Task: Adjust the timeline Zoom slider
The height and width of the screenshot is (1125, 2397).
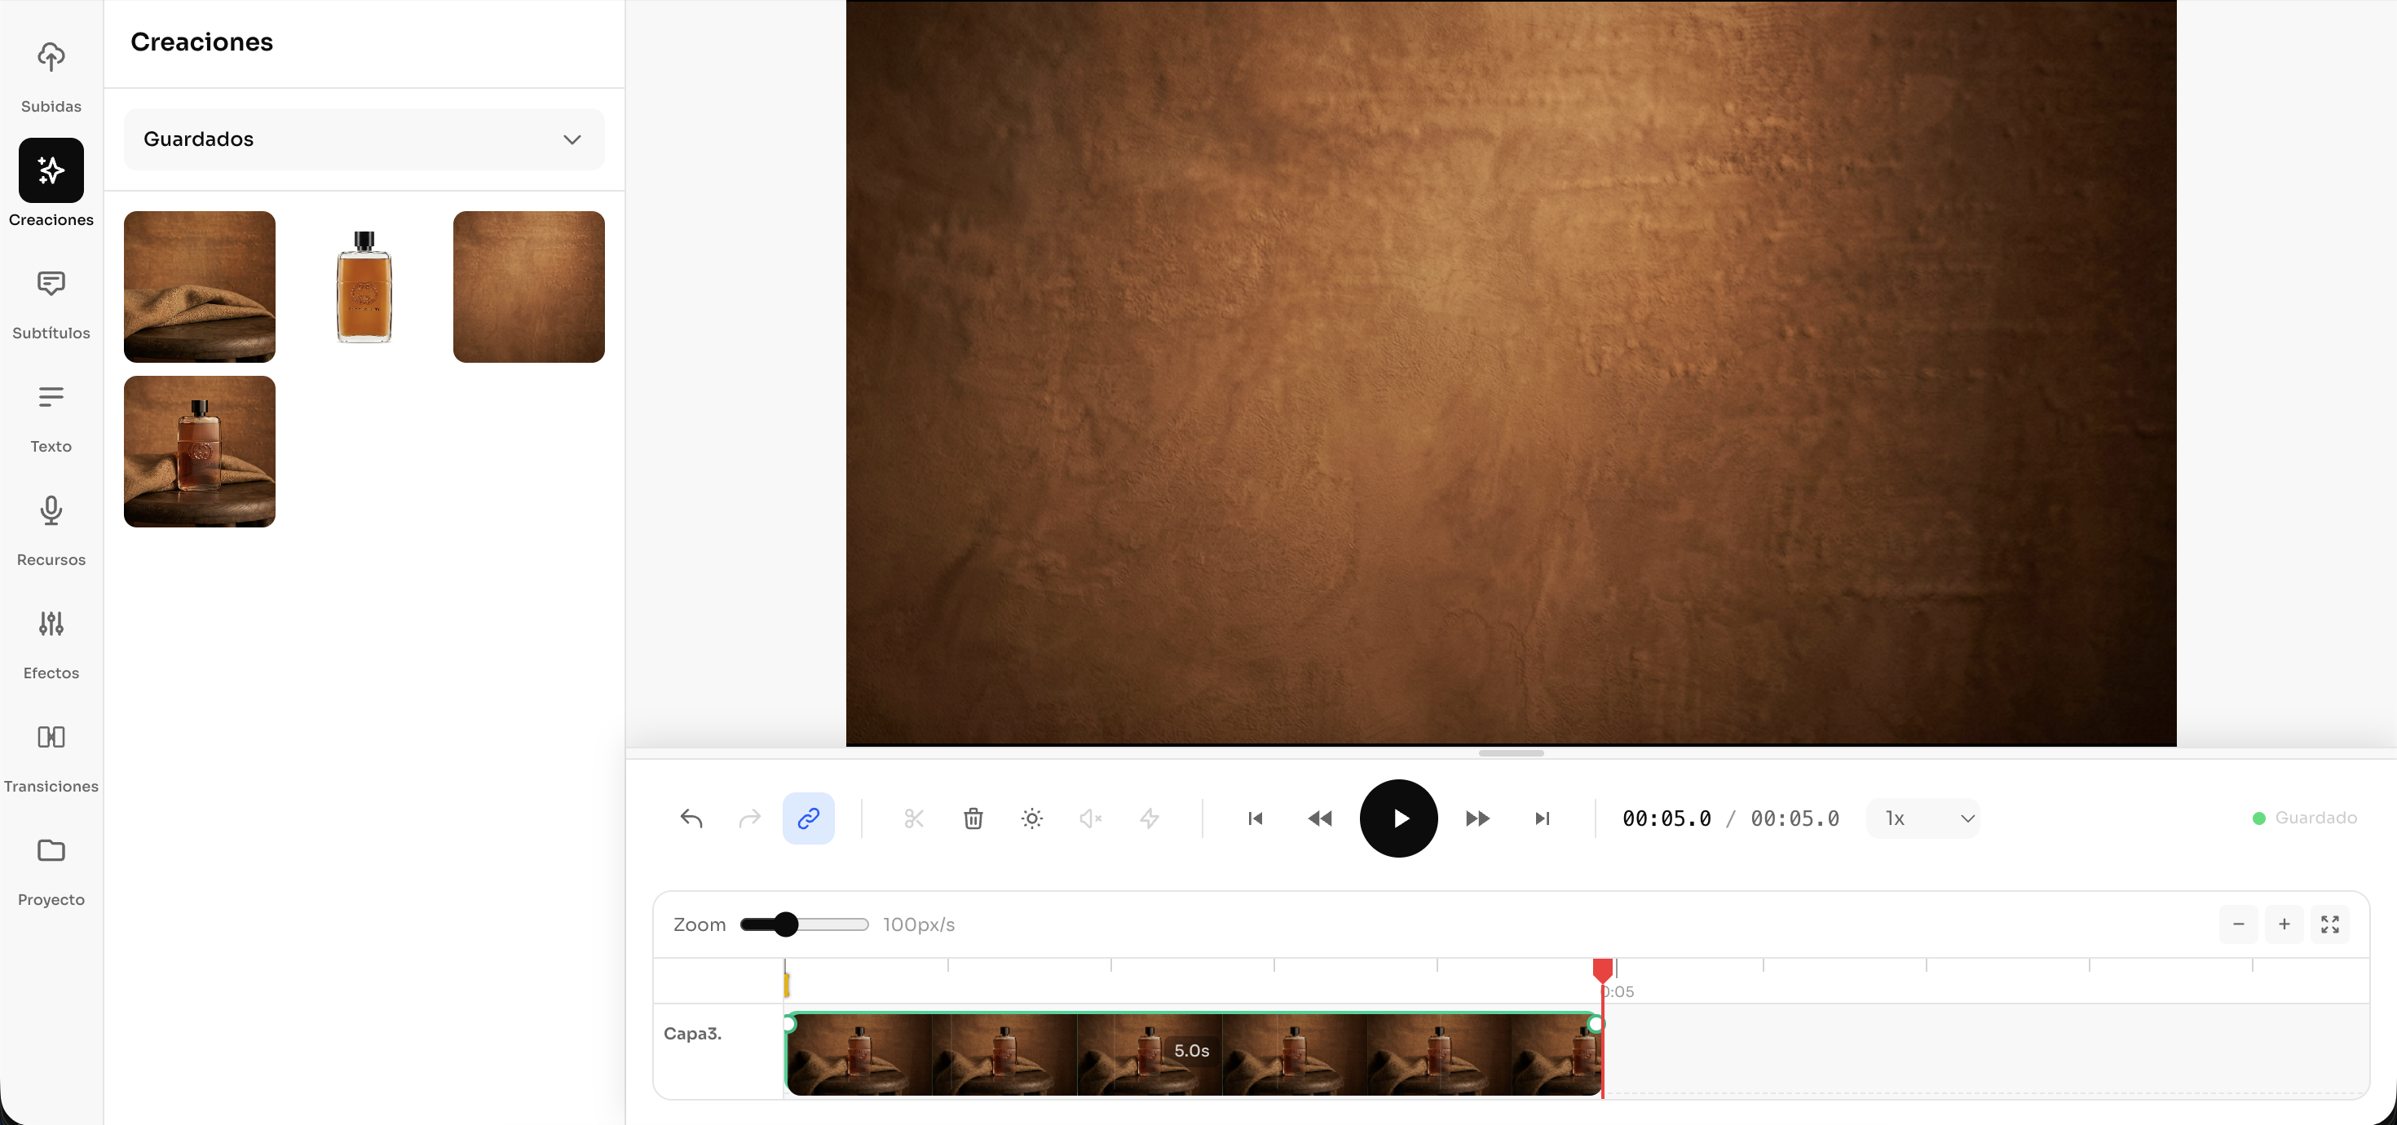Action: tap(786, 924)
